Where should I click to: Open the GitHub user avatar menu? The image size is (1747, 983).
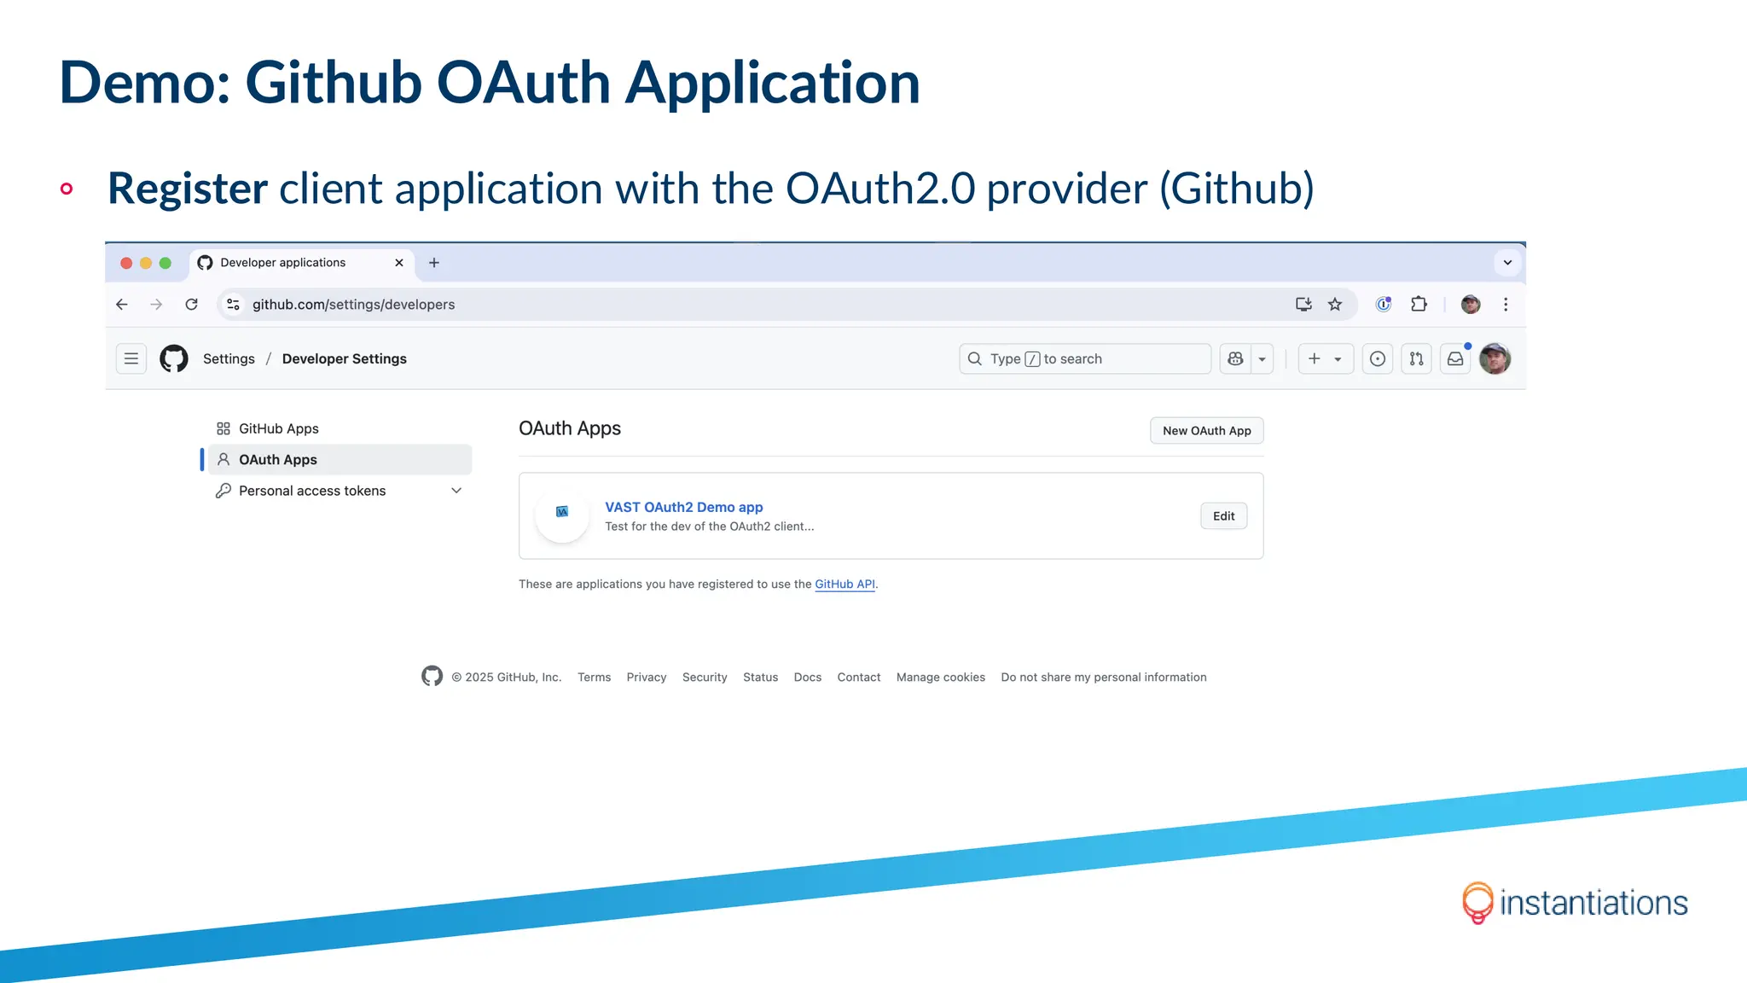click(1495, 359)
